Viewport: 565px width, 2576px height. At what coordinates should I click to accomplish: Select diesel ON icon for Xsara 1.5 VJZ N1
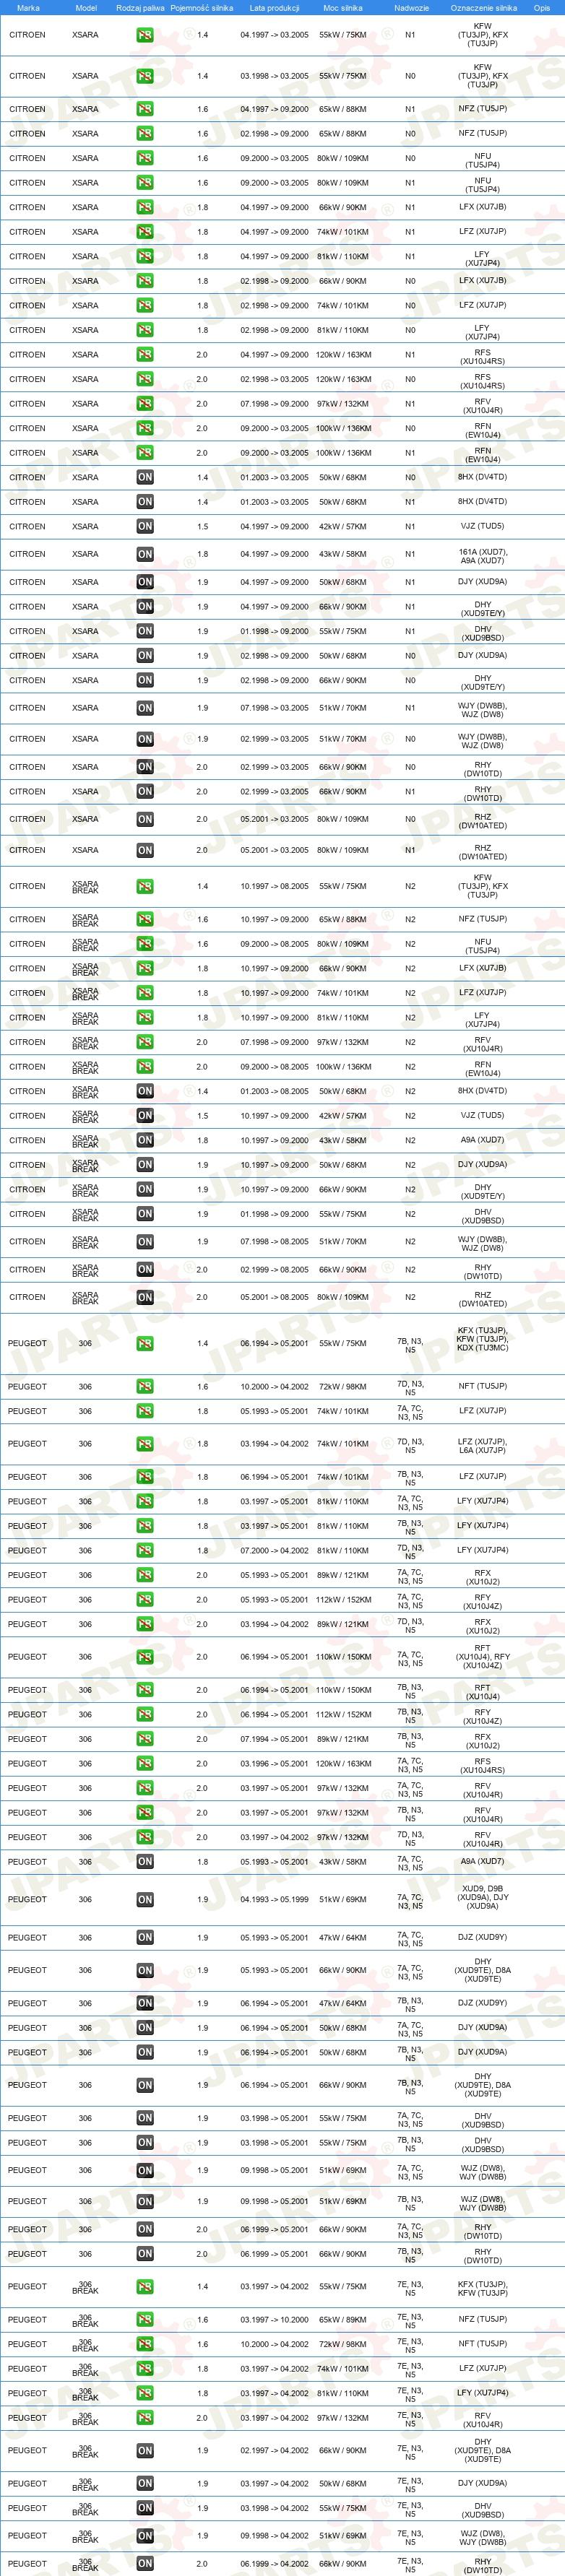(145, 527)
